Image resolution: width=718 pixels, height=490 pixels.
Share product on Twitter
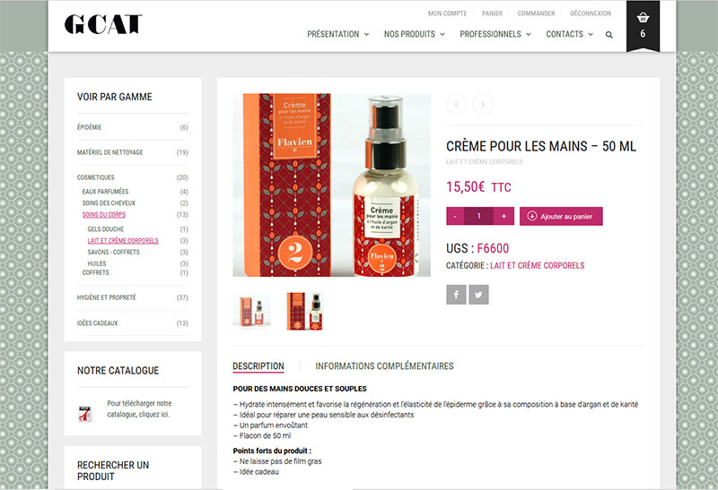pyautogui.click(x=478, y=295)
